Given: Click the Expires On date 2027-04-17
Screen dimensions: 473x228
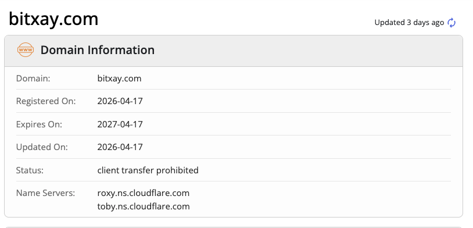Looking at the screenshot, I should pos(120,124).
